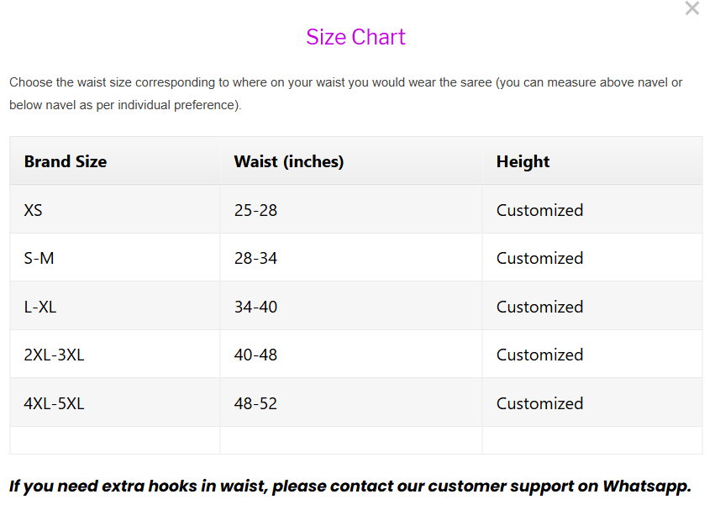This screenshot has height=510, width=715.
Task: Close the Size Chart popup
Action: click(x=691, y=9)
